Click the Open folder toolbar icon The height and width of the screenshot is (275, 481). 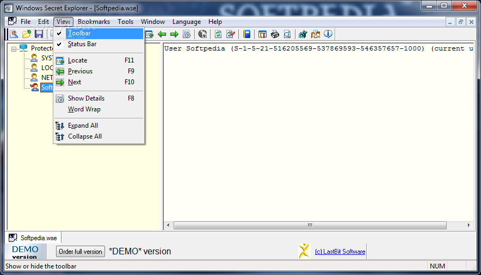point(26,34)
